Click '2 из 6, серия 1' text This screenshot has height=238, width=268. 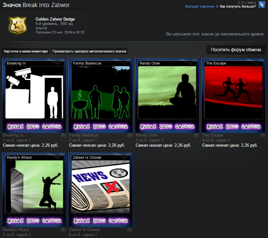pyautogui.click(x=83, y=140)
